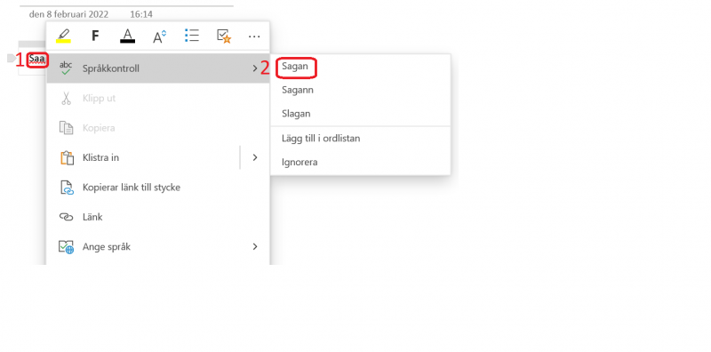Expand the Ange språk submenu arrow
This screenshot has height=352, width=711.
click(x=255, y=247)
